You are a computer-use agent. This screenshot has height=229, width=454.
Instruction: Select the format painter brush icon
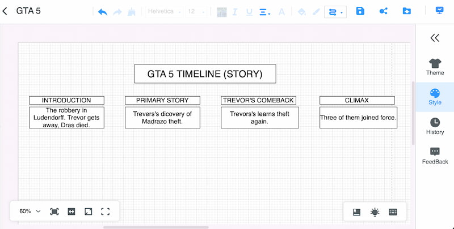132,12
